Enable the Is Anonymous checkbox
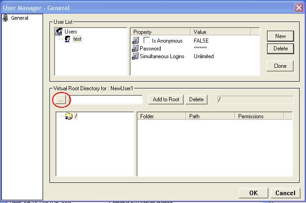The image size is (306, 203). point(147,41)
